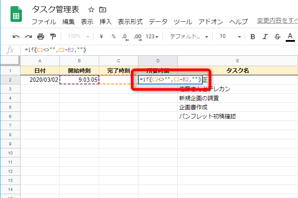
Task: Click the 新規企画の調査 cell
Action: (238, 98)
